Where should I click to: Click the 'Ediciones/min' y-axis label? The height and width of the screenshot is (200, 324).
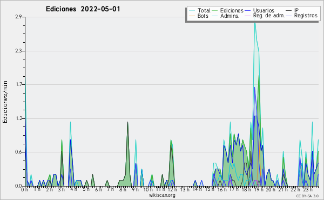pos(5,102)
